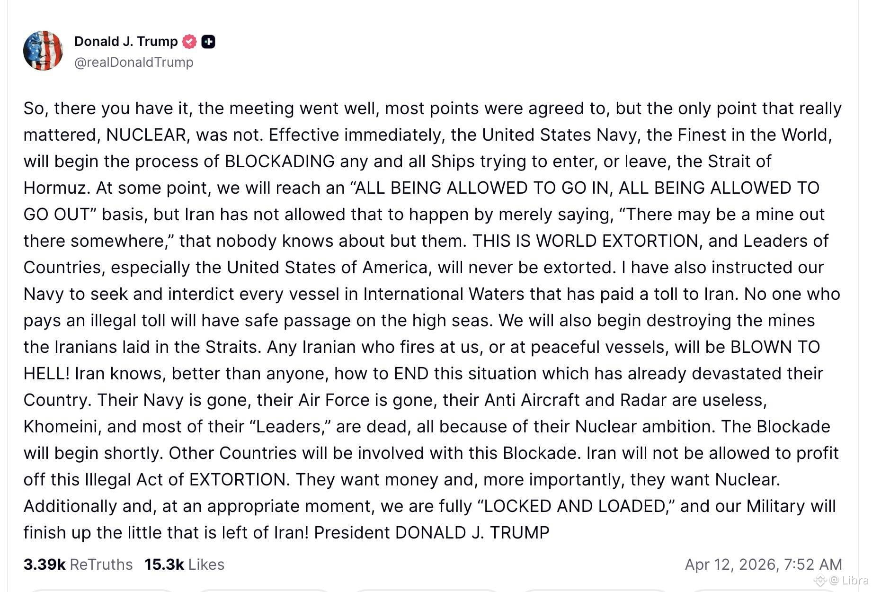View the 3.39k ReTruths list
Screen dimensions: 872x592
click(78, 565)
